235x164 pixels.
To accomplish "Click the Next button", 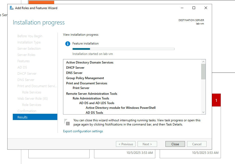I will coord(147,144).
